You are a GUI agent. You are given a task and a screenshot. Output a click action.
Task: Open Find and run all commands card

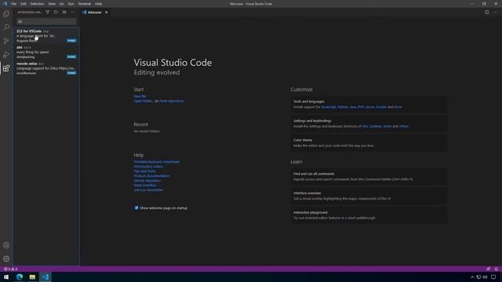(x=369, y=176)
